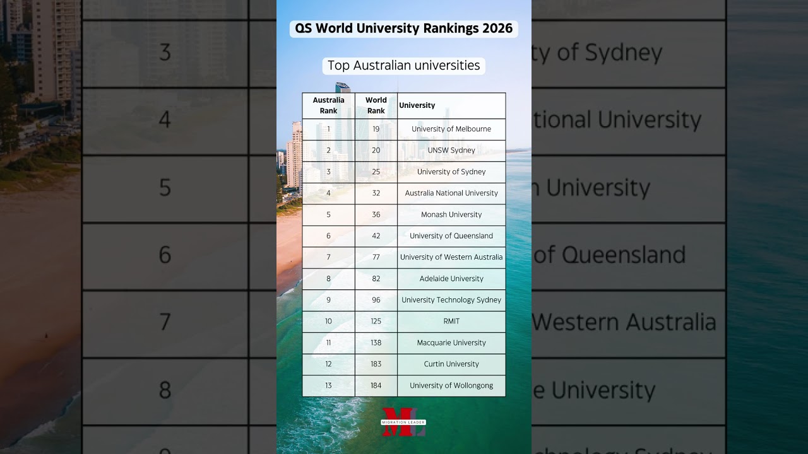The image size is (808, 454).
Task: Click the 'World Rank' column header
Action: [376, 105]
